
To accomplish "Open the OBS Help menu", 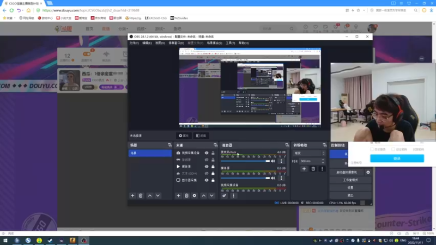I will (x=244, y=43).
